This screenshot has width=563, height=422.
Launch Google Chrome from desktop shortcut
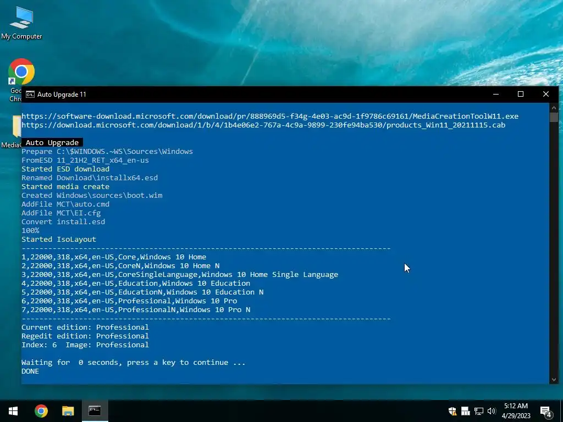tap(21, 72)
